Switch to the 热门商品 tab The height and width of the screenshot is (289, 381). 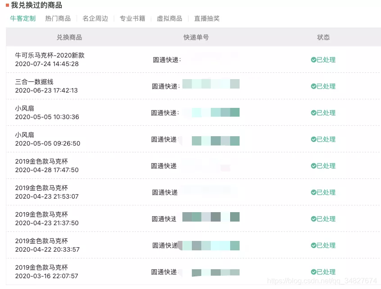tap(58, 18)
